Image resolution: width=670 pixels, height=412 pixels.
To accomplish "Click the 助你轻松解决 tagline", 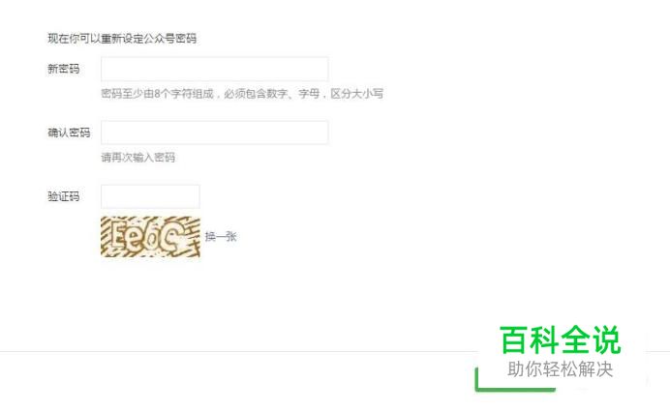I will [561, 369].
